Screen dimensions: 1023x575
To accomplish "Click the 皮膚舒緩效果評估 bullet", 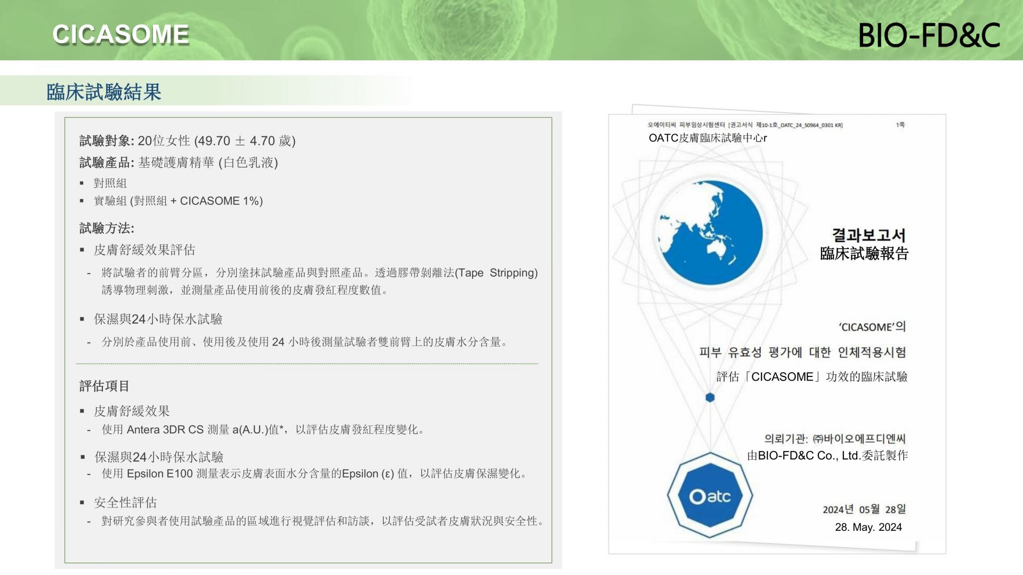I will click(144, 250).
